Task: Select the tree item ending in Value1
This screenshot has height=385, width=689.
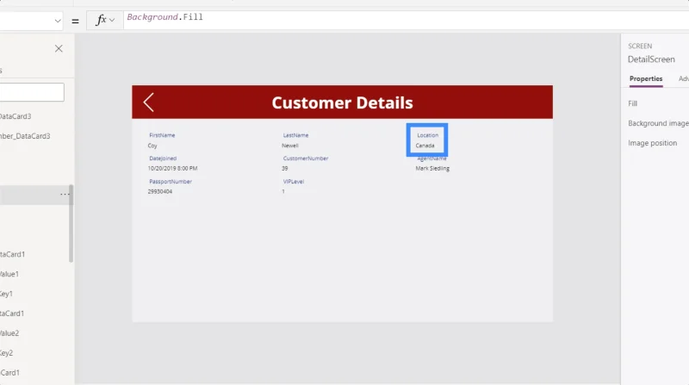Action: click(9, 274)
